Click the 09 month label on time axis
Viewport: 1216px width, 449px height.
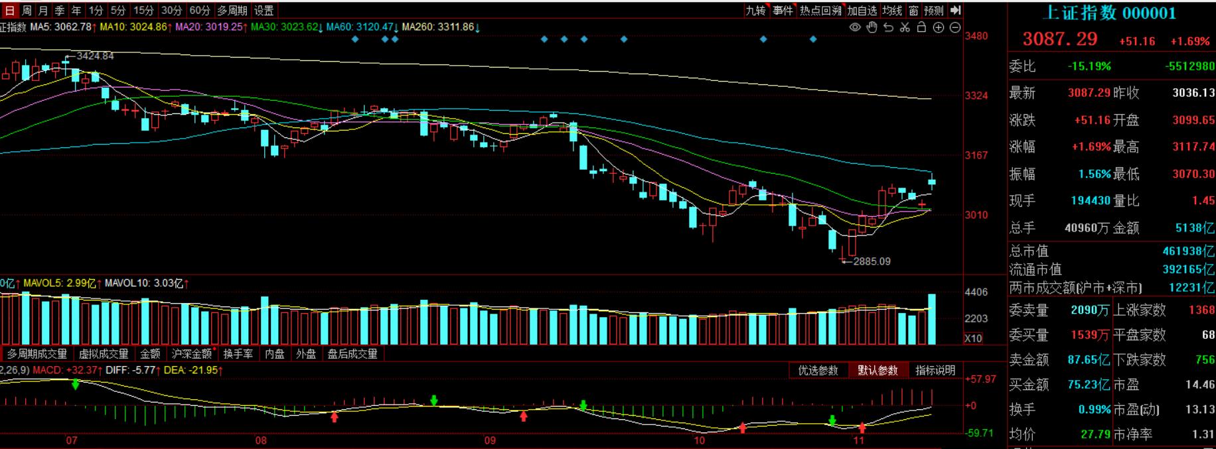tap(490, 440)
